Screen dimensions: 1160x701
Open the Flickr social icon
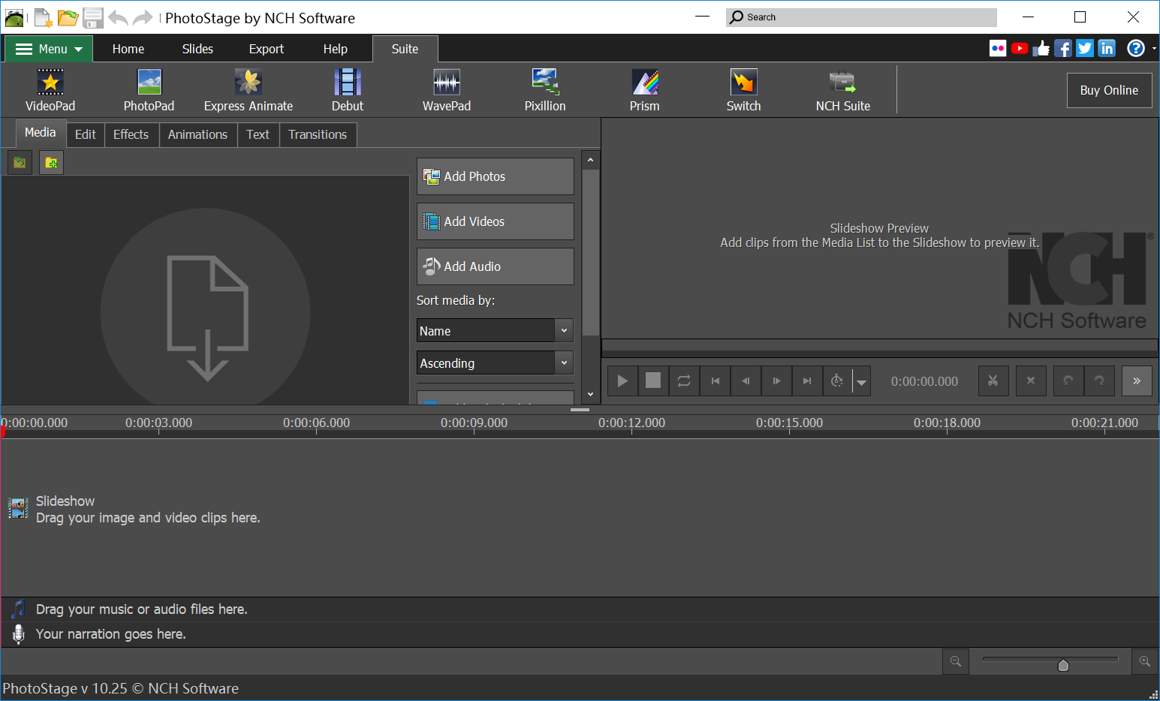pos(998,49)
